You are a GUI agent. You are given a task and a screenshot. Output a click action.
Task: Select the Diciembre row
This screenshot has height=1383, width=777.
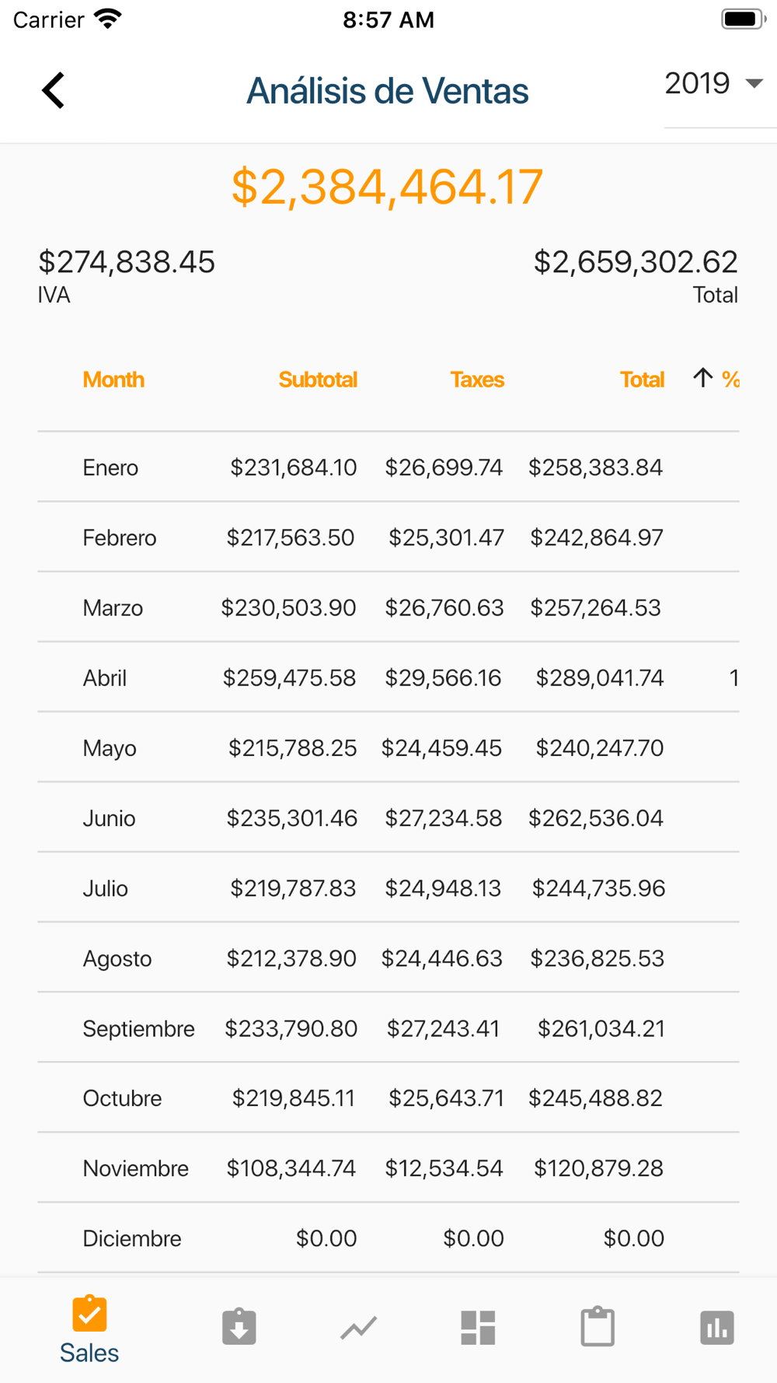(388, 1238)
